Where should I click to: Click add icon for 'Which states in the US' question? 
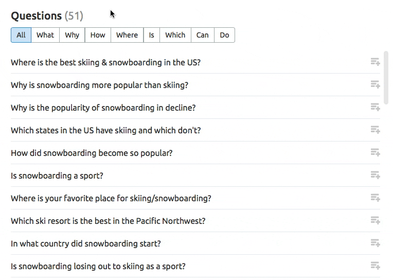click(x=375, y=130)
